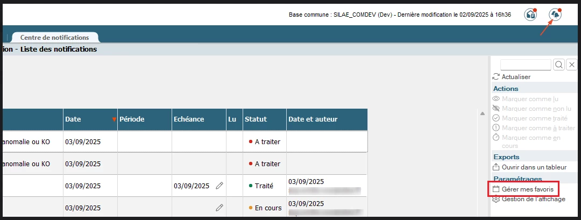Sort by the Date column header

90,119
